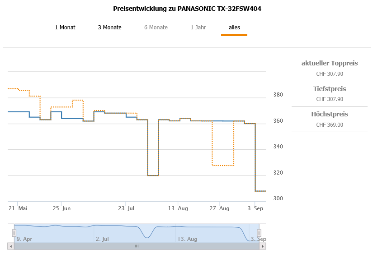373x258 pixels.
Task: Click the Tiefstpreis label
Action: [x=330, y=89]
